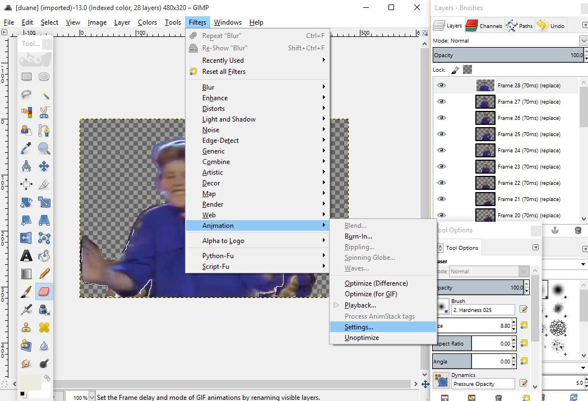The height and width of the screenshot is (401, 588).
Task: Open the layer Mode dropdown
Action: (x=583, y=40)
